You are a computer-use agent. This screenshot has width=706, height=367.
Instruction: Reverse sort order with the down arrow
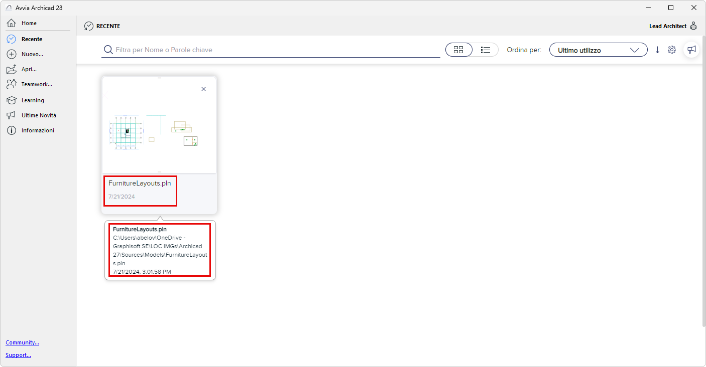(657, 50)
